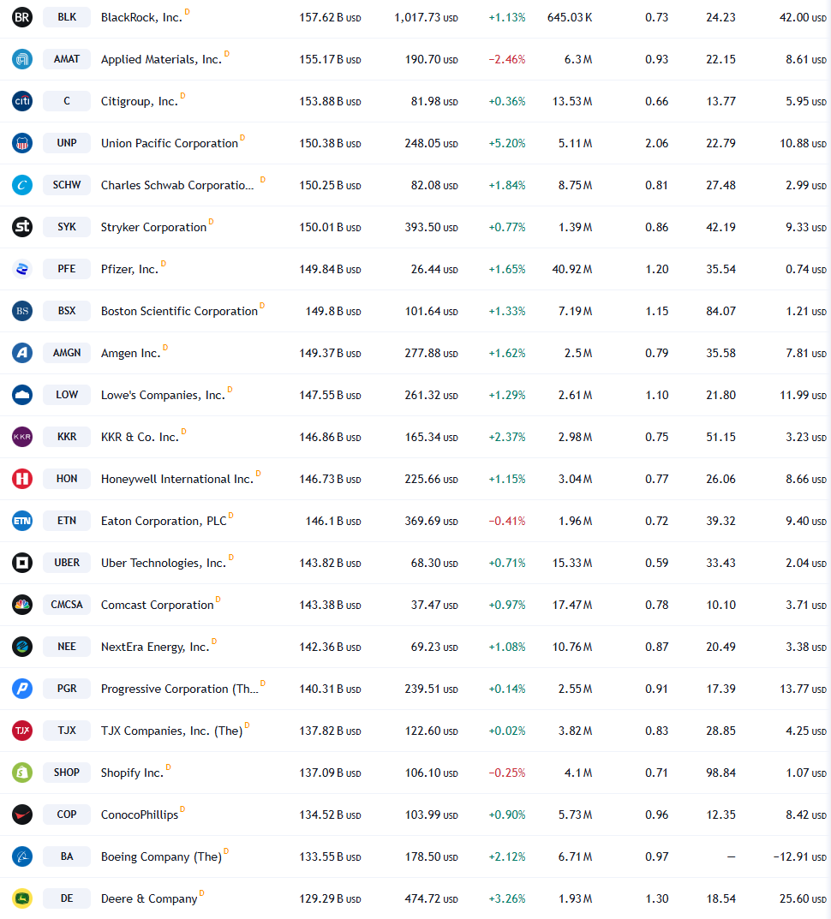The height and width of the screenshot is (919, 831).
Task: Open Boston Scientific Corporation link
Action: click(x=179, y=311)
